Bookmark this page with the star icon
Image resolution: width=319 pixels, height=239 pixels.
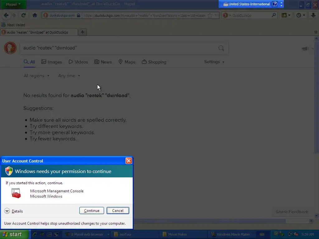(210, 16)
